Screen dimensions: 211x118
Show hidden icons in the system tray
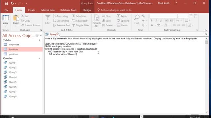coord(141,117)
